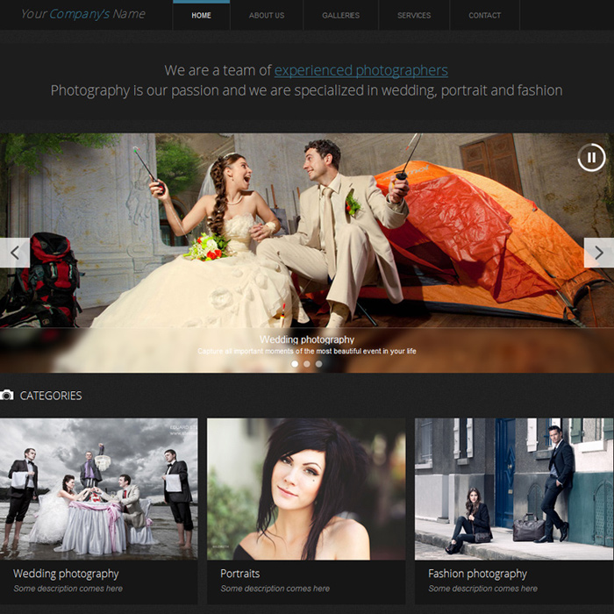The height and width of the screenshot is (614, 614).
Task: Go to previous slide with left arrow
Action: 15,253
